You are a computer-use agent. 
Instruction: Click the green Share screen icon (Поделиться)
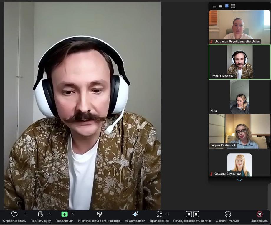tap(65, 214)
